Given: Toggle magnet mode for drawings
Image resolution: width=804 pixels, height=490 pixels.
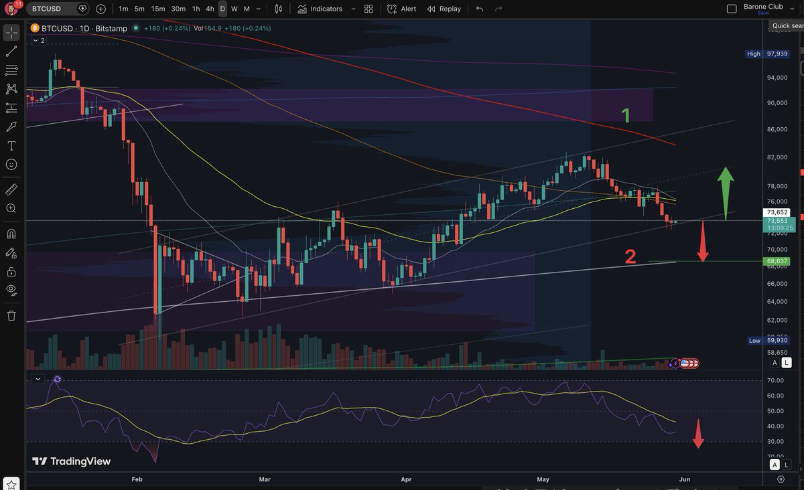Looking at the screenshot, I should (x=11, y=234).
